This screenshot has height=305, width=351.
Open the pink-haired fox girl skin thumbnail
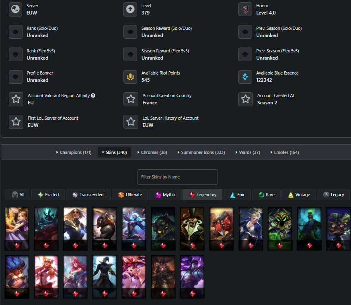click(x=75, y=277)
